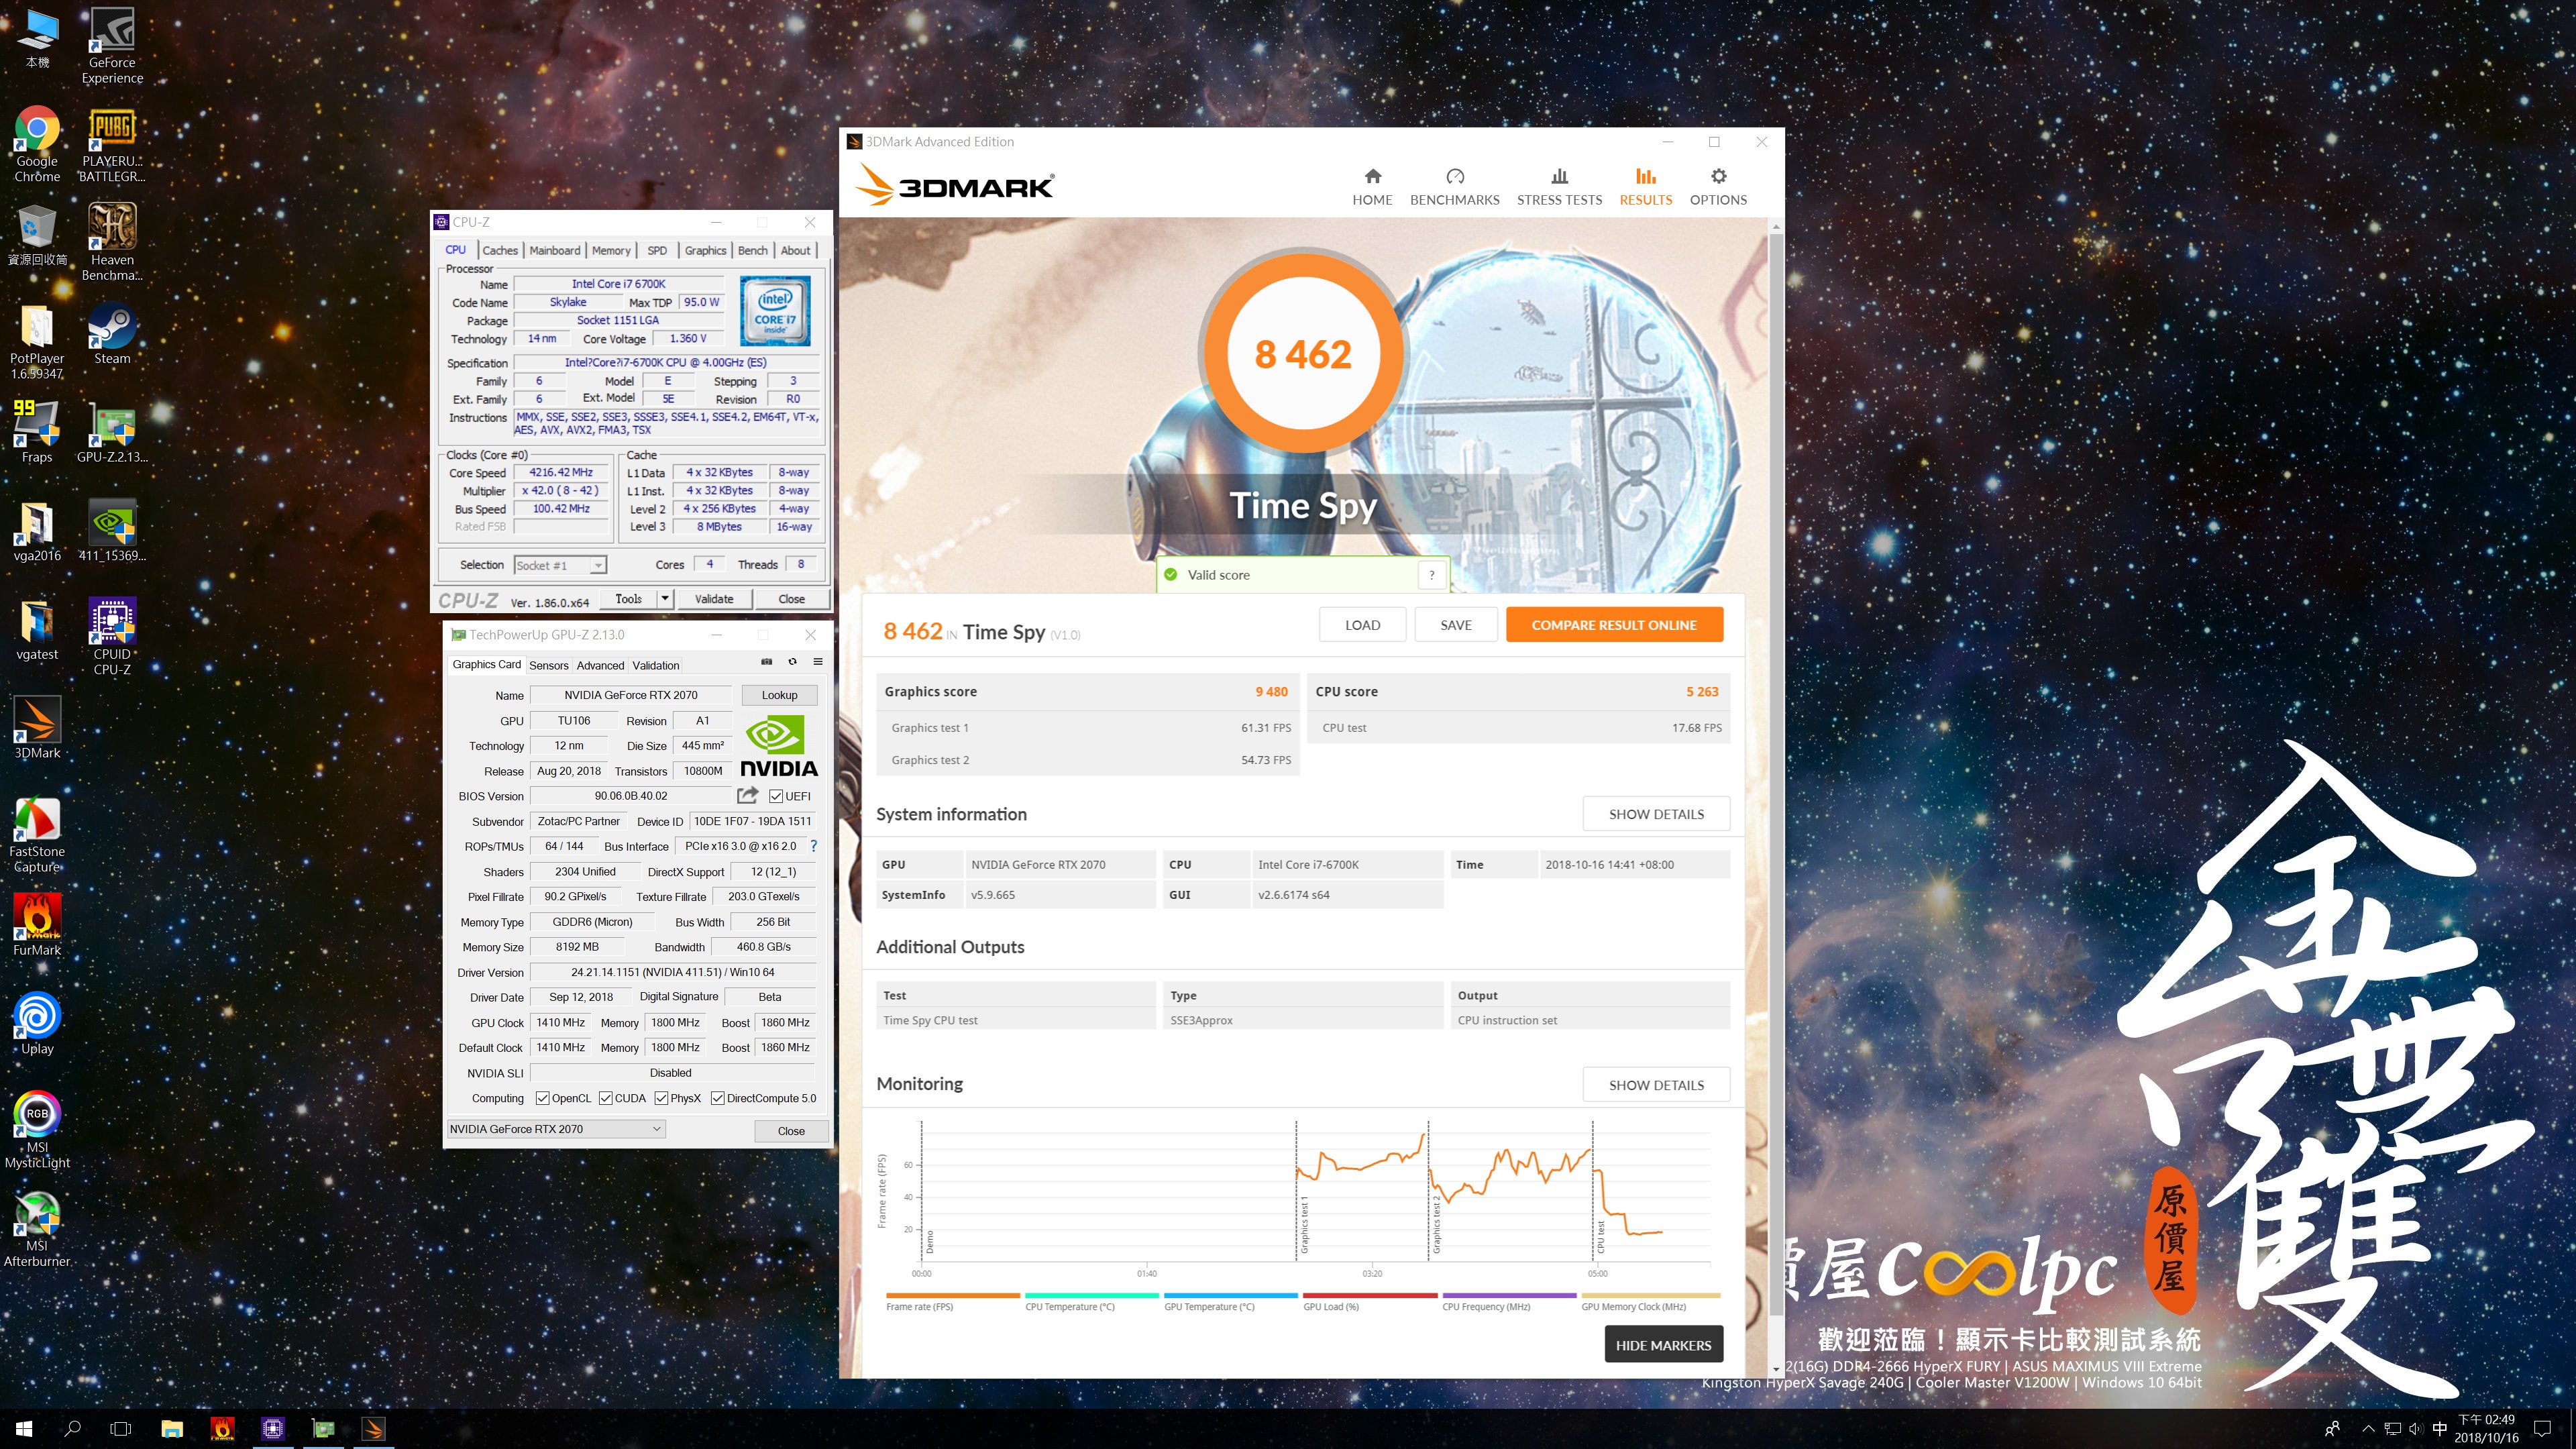Toggle the DirectCompute 5.0 checkbox
2576x1449 pixels.
click(717, 1098)
